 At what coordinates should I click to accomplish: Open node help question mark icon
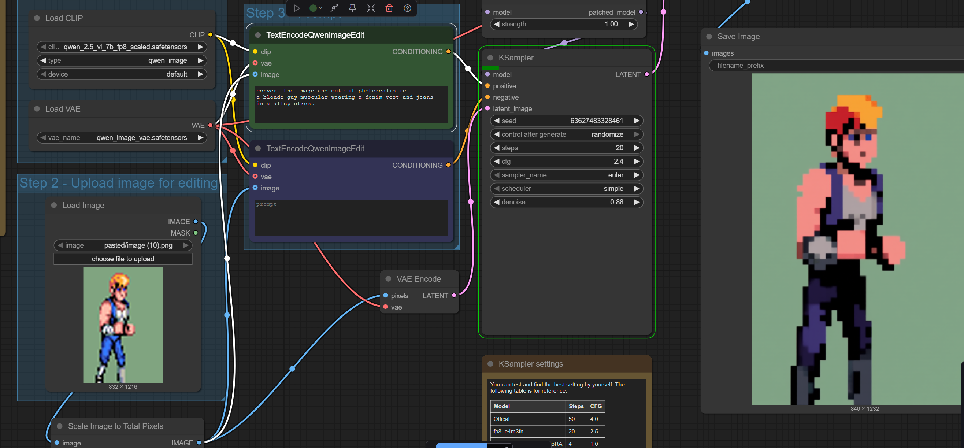pos(408,8)
